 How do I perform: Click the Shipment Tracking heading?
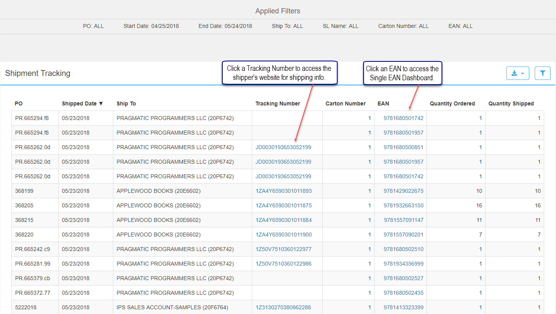tap(38, 73)
